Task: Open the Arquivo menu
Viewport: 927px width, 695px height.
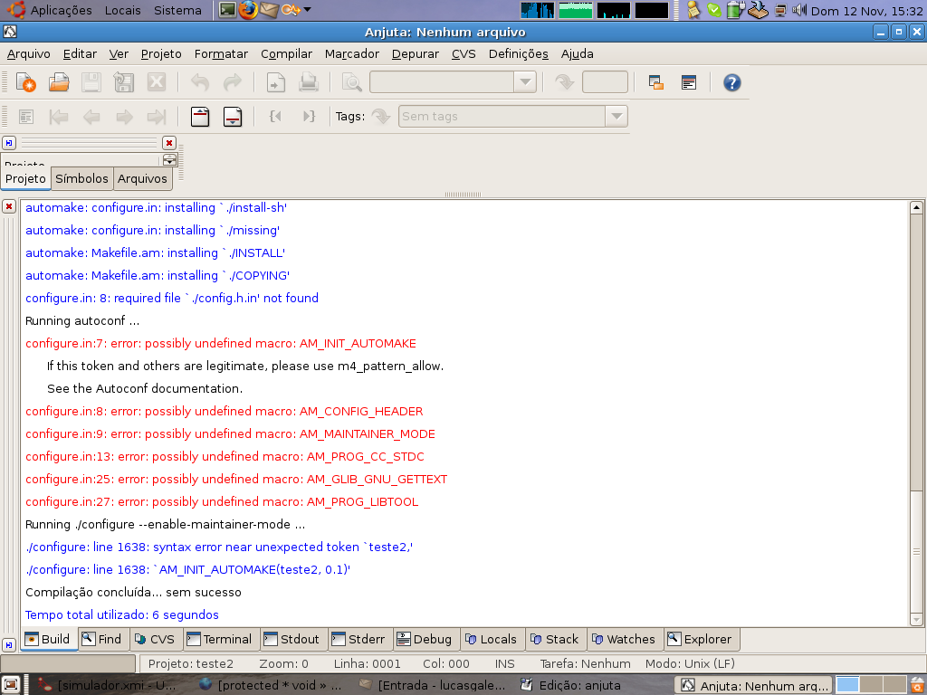Action: coord(29,53)
